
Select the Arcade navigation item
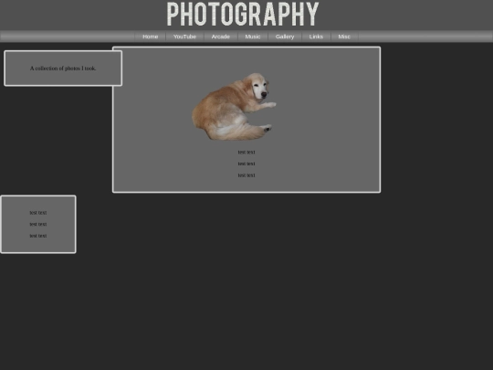click(x=221, y=37)
